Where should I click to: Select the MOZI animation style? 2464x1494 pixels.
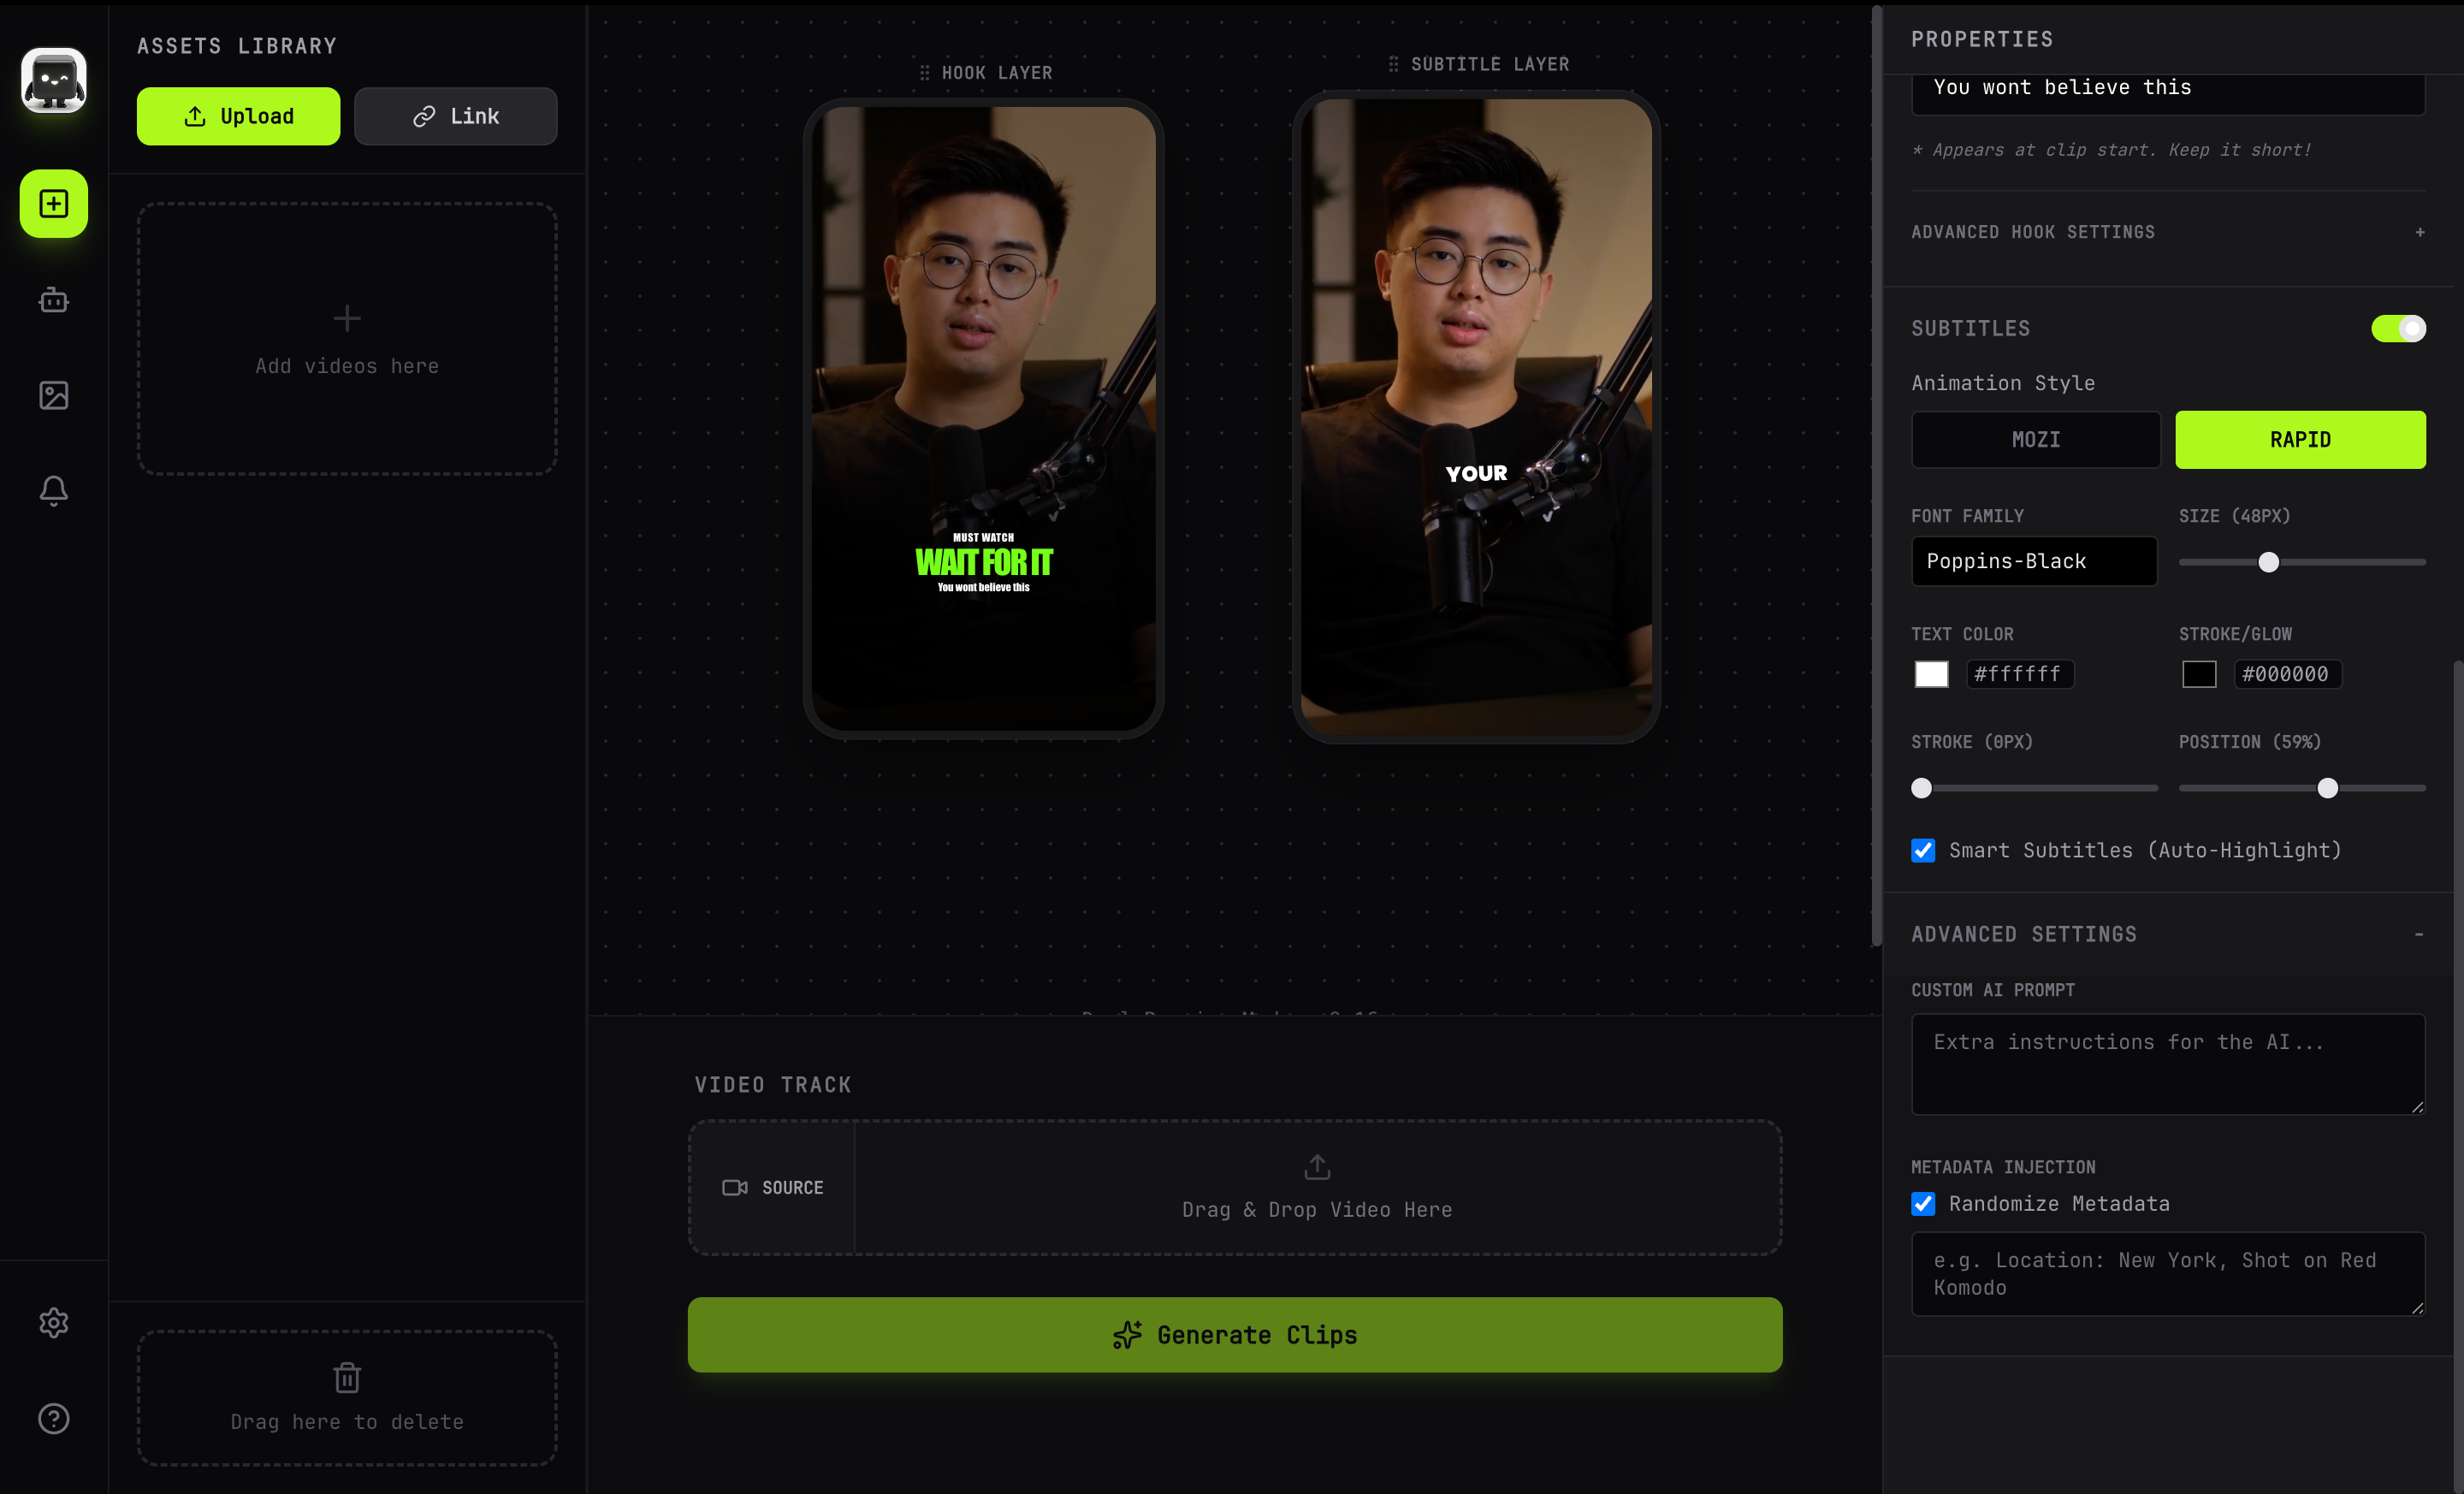(x=2035, y=440)
